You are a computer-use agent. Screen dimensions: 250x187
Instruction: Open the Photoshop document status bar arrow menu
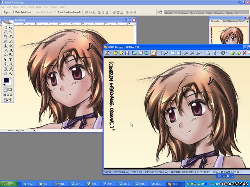click(x=34, y=131)
